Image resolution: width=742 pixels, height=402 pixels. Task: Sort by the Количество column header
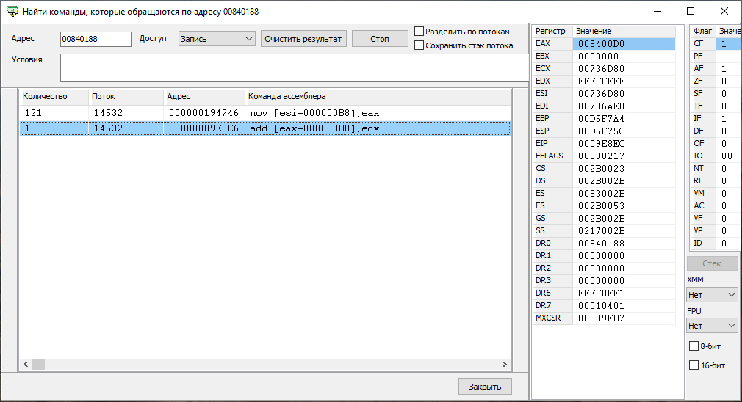pyautogui.click(x=54, y=96)
